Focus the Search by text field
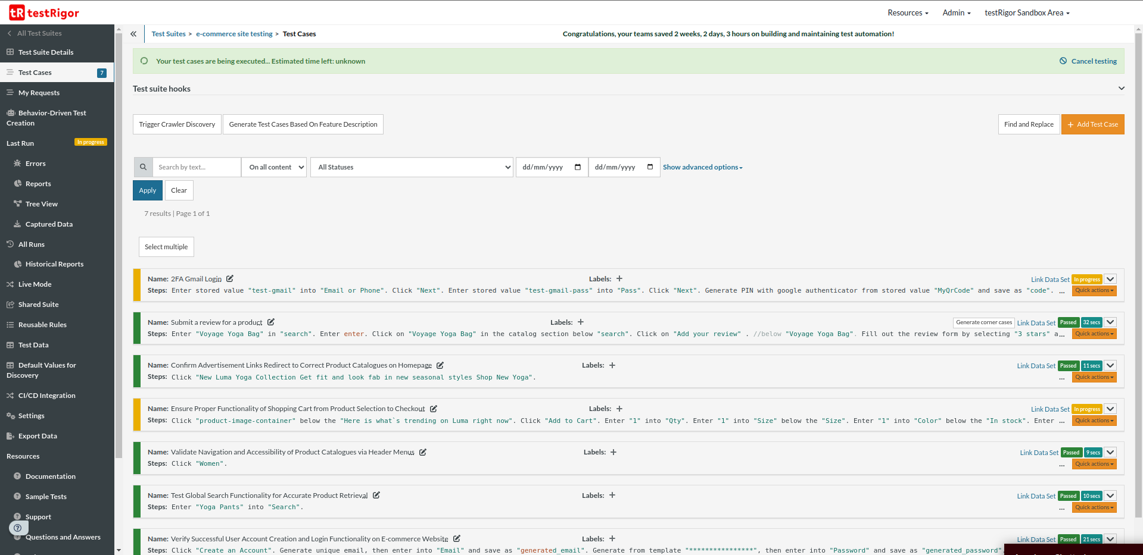 pyautogui.click(x=197, y=167)
